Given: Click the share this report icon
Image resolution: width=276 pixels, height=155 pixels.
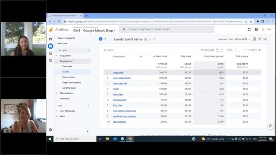Looking at the screenshot, I should tap(260, 39).
